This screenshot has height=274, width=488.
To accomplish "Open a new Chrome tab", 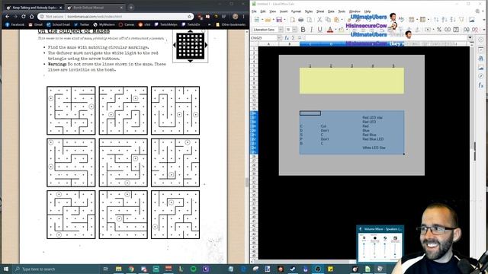I will coord(131,7).
